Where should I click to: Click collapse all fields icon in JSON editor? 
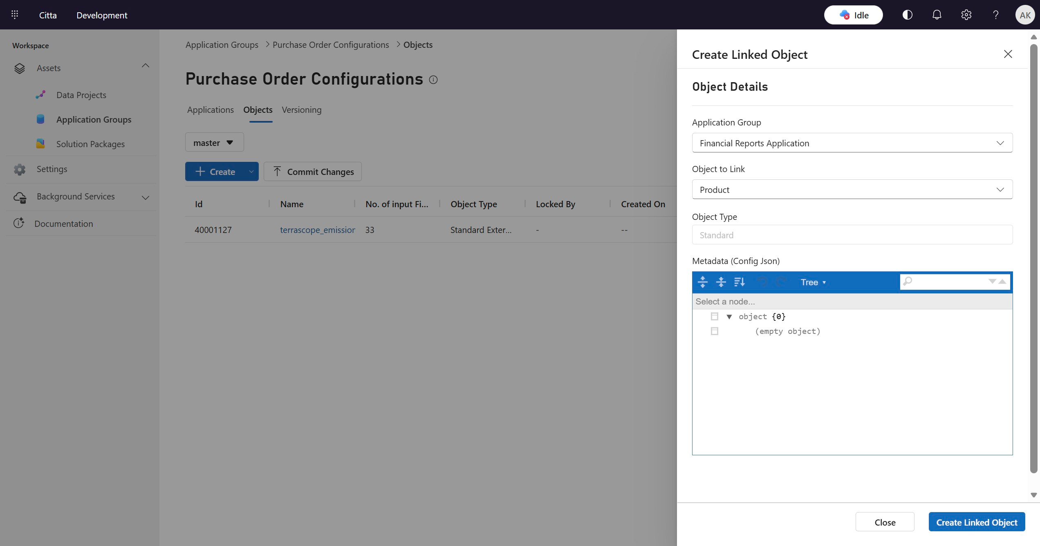click(x=721, y=282)
